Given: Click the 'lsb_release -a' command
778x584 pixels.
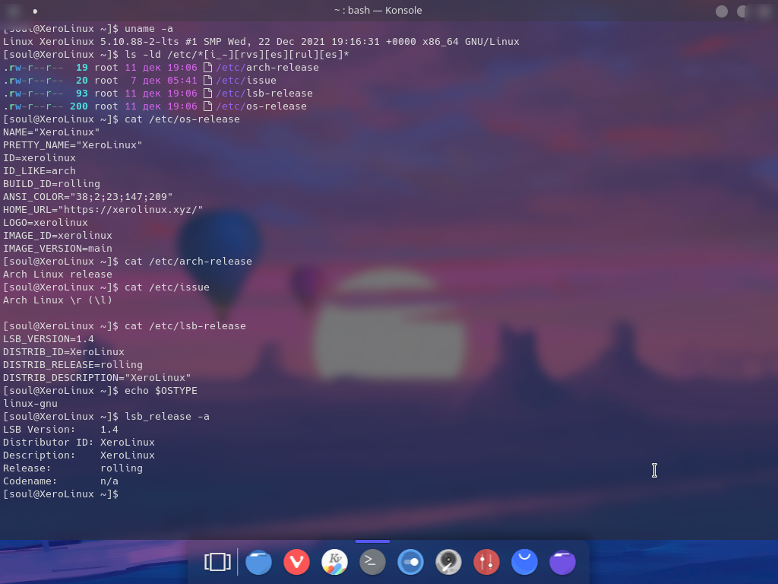Looking at the screenshot, I should (x=167, y=417).
